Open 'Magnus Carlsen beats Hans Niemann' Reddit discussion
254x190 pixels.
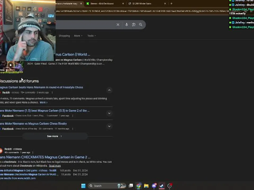pyautogui.click(x=42, y=87)
